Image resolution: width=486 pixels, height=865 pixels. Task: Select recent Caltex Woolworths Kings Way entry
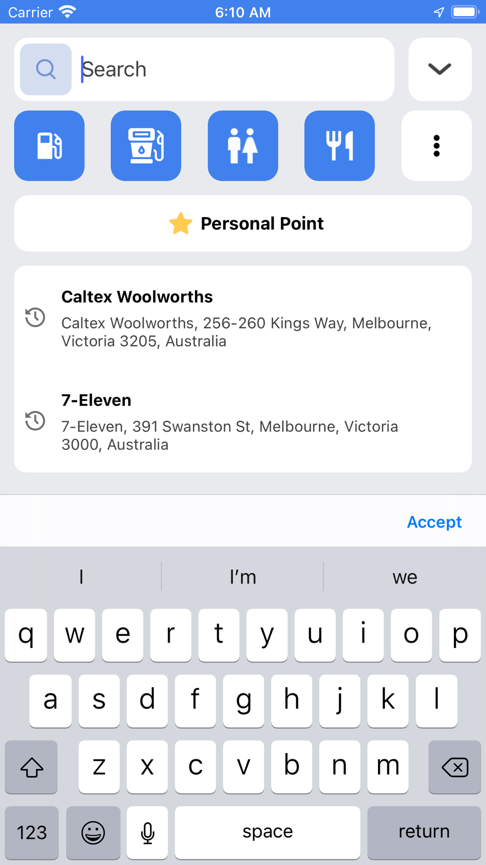coord(243,318)
